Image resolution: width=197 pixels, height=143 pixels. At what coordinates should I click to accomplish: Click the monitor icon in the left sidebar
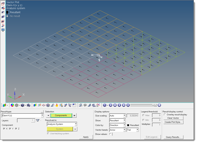[x=3, y=30]
